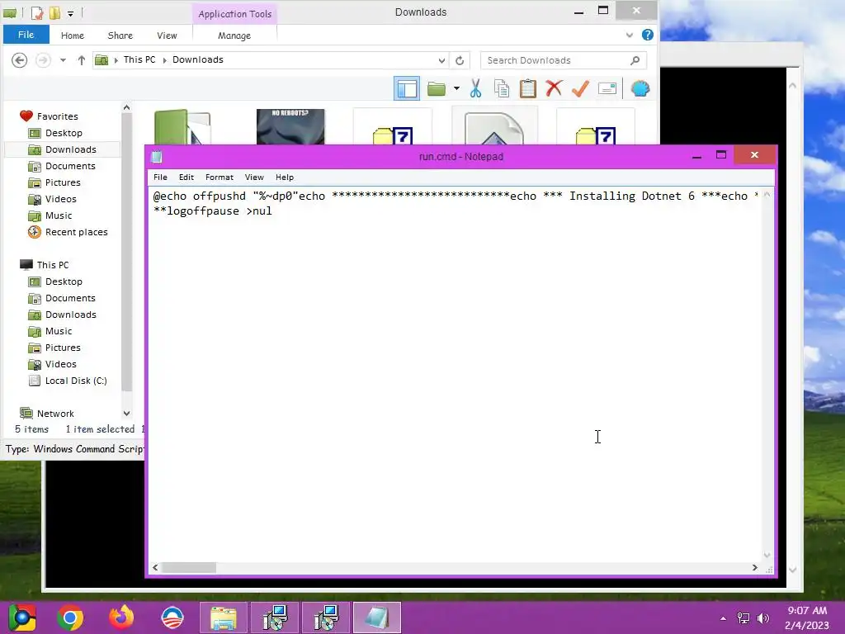Open Notepad's Edit menu
The height and width of the screenshot is (634, 845).
[x=186, y=177]
